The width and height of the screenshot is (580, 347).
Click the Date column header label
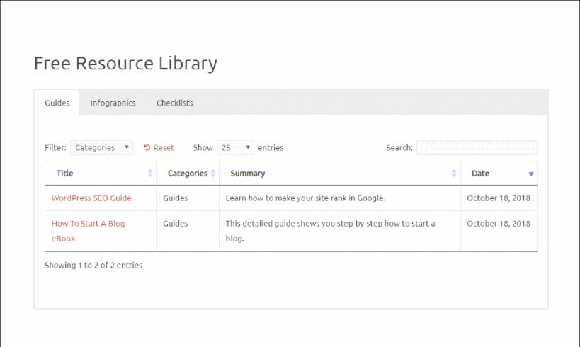(x=480, y=173)
